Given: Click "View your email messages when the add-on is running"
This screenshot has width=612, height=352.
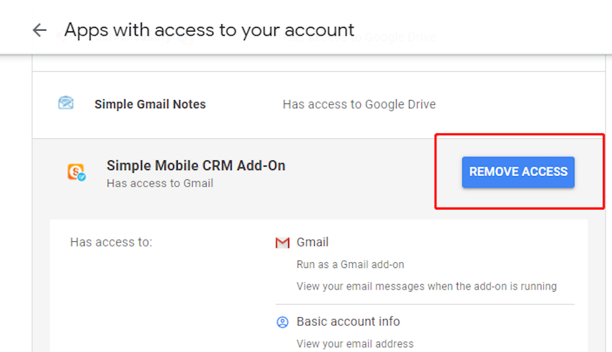Looking at the screenshot, I should [427, 286].
